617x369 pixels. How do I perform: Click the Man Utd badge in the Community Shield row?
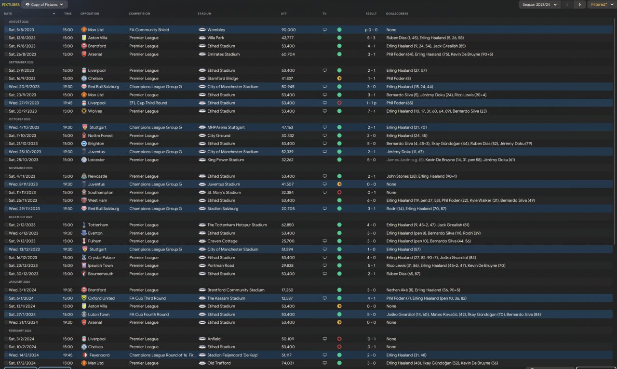coord(84,30)
